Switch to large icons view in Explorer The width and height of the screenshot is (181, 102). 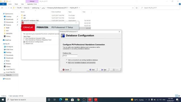coord(179,96)
